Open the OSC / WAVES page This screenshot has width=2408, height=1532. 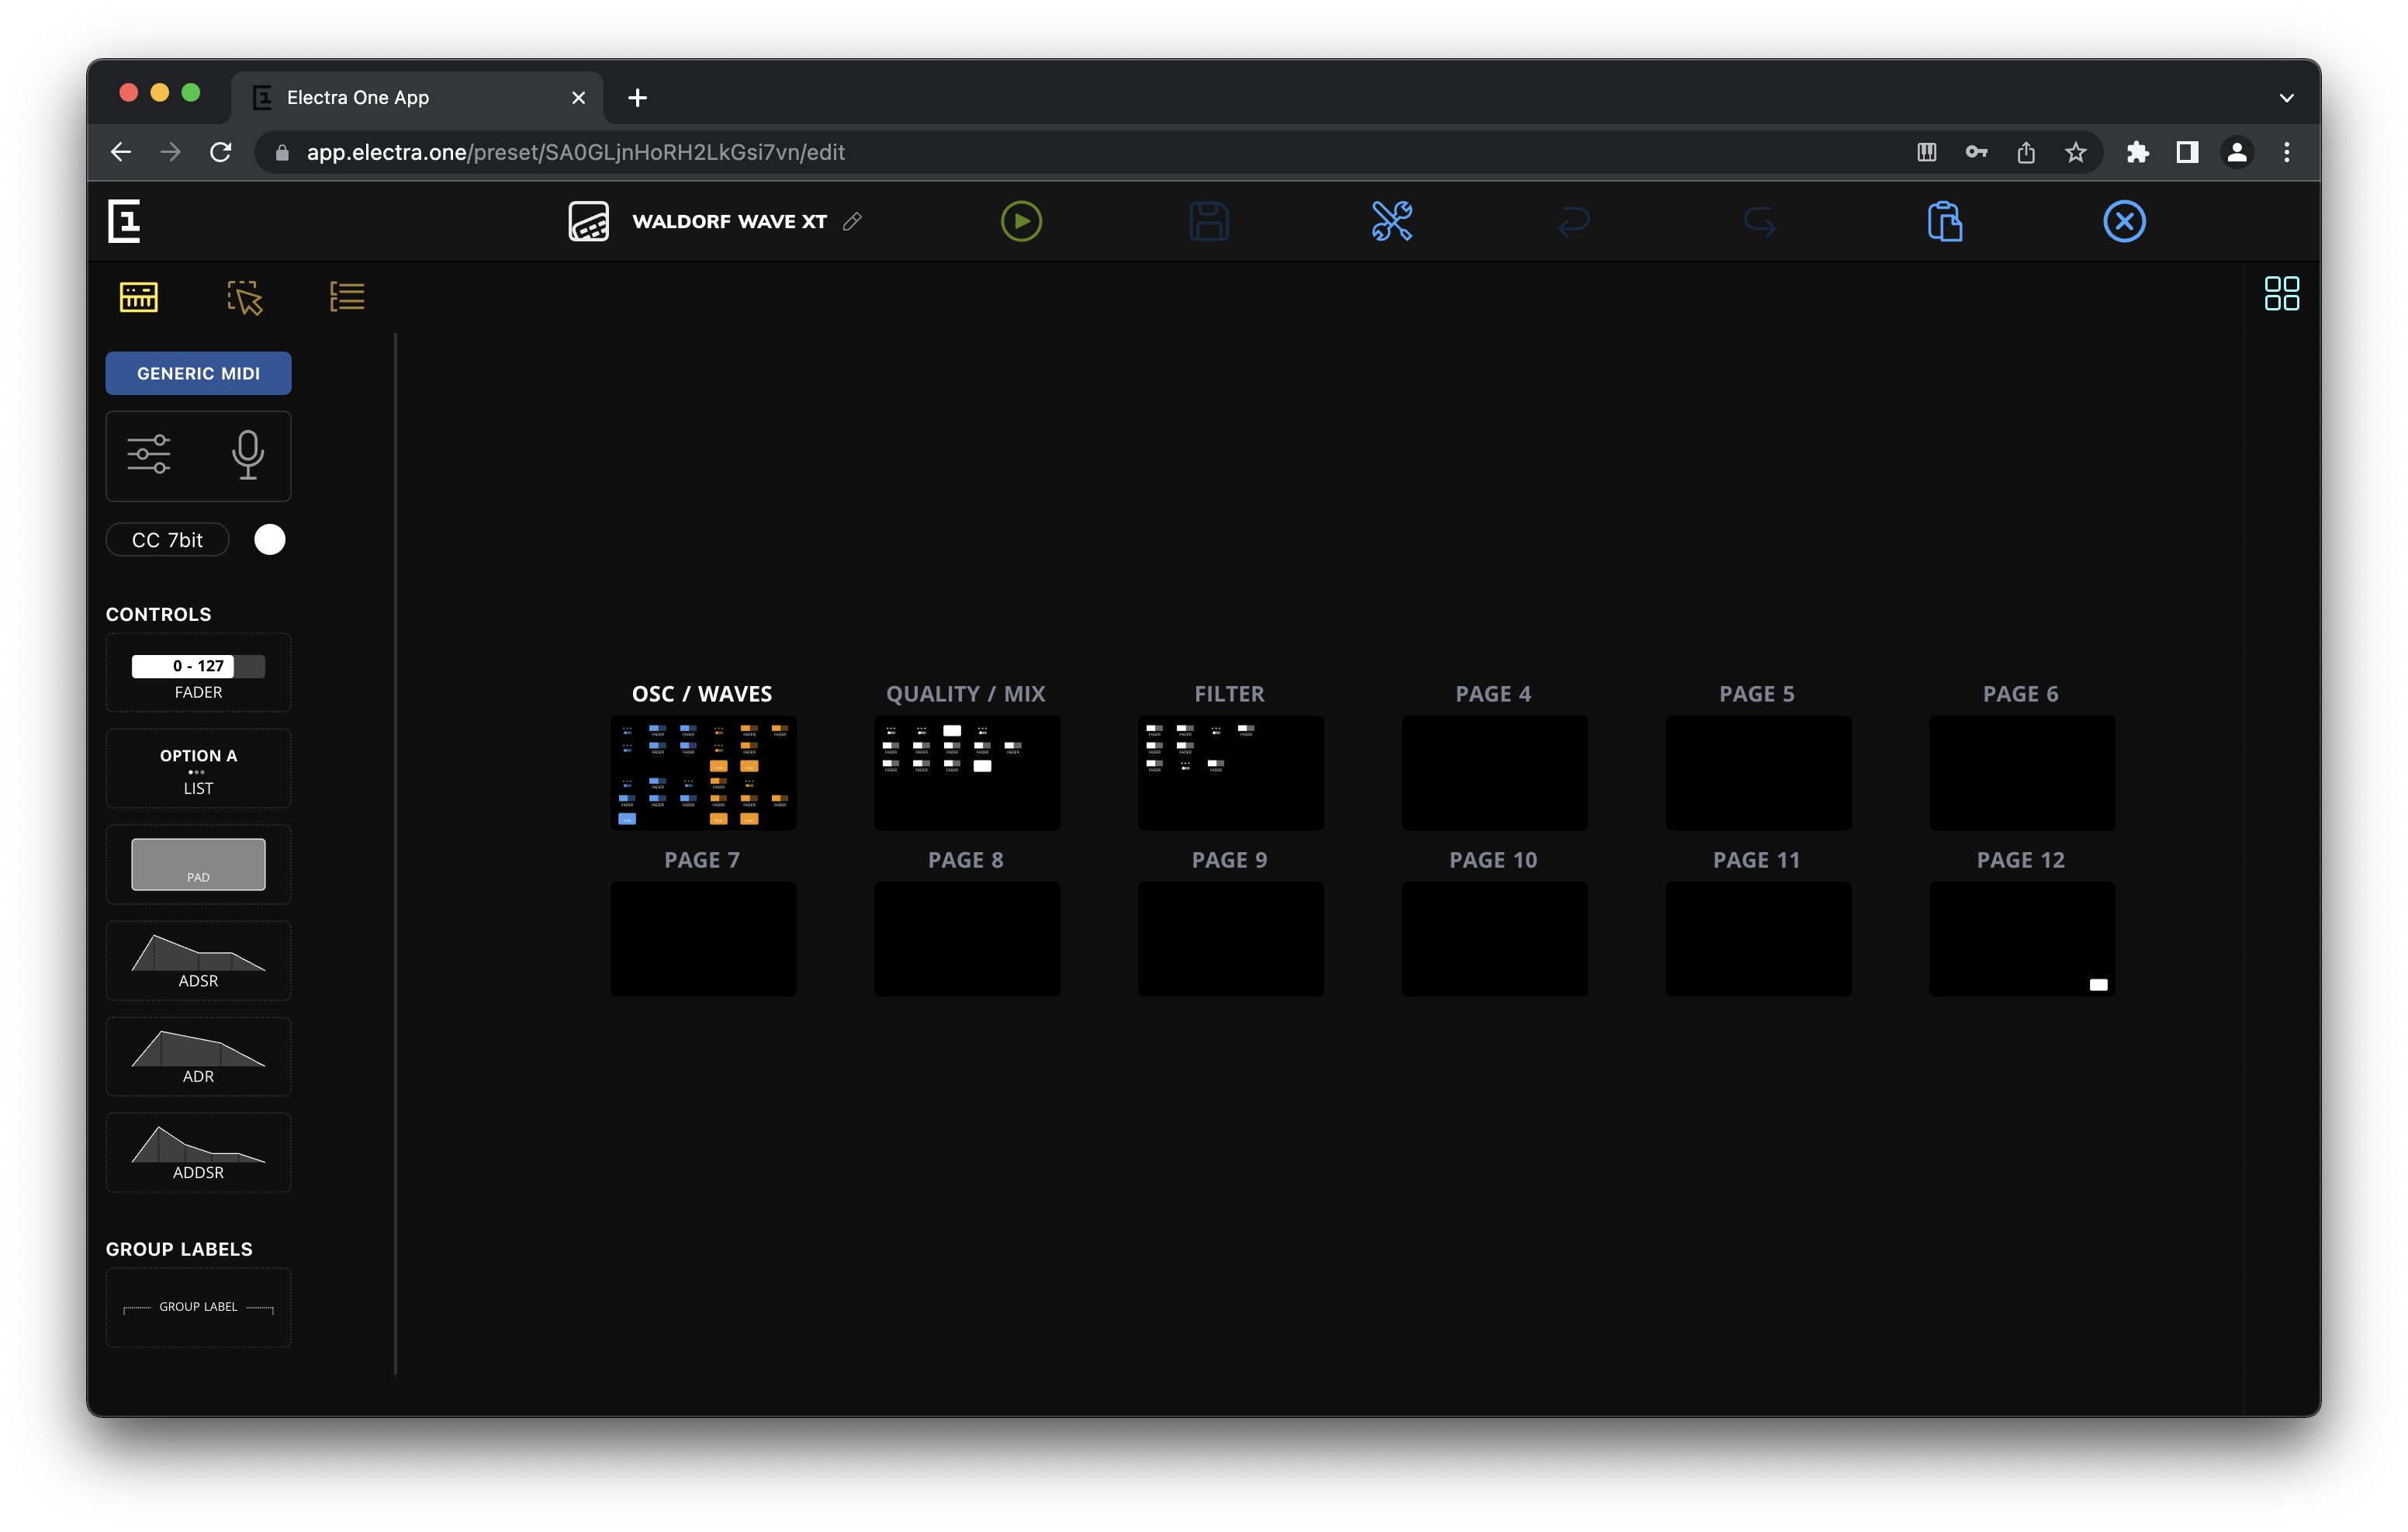[x=702, y=772]
